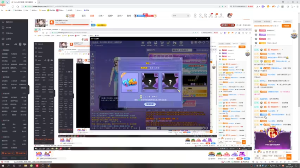Click the red banner button above video
300x168 pixels.
[228, 25]
